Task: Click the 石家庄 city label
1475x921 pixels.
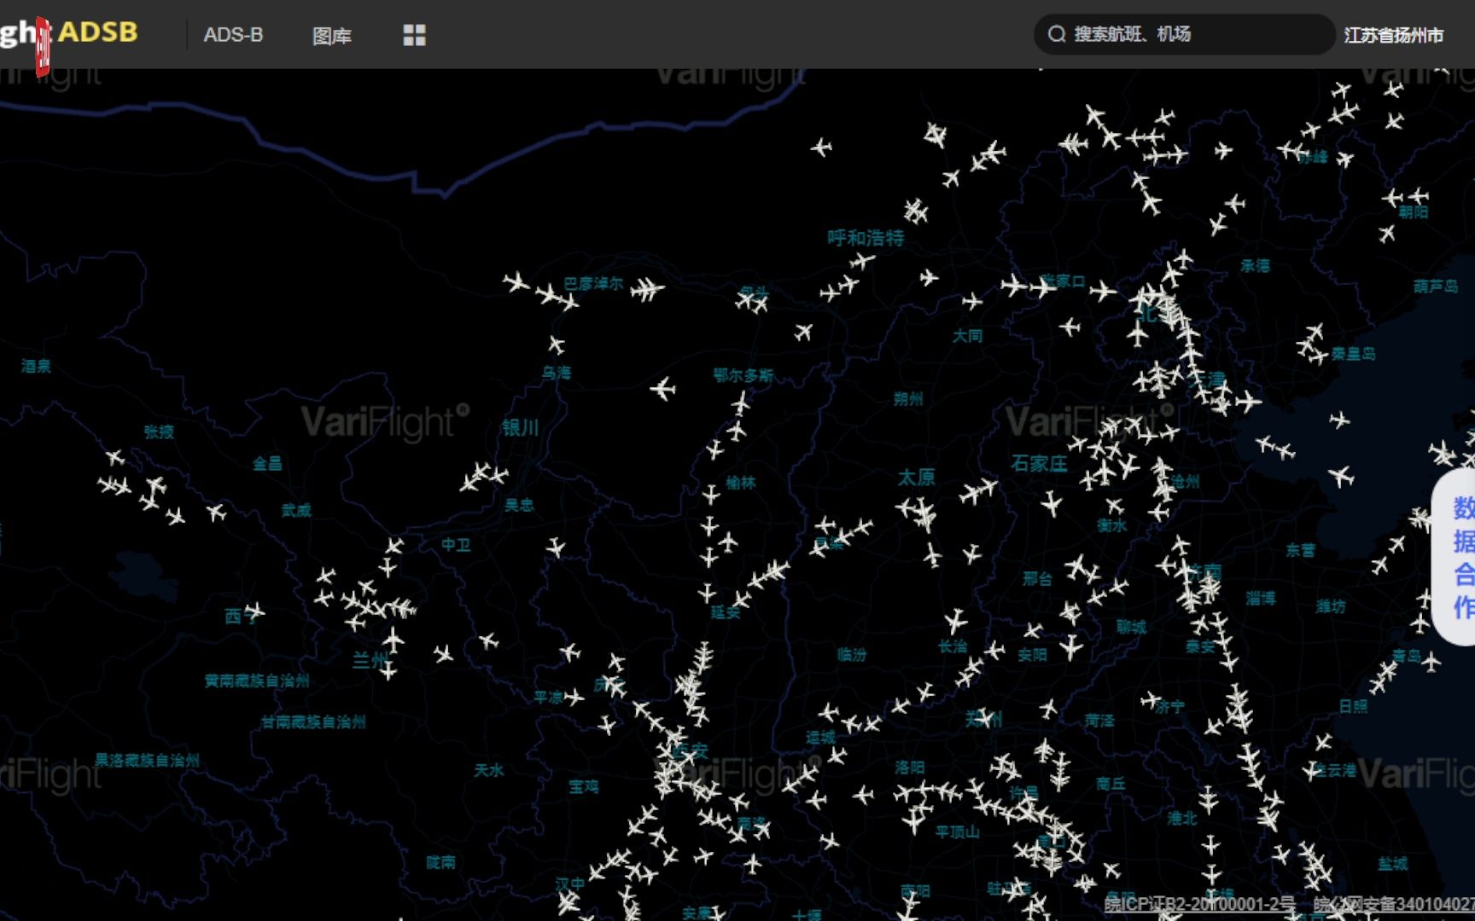Action: click(1039, 463)
